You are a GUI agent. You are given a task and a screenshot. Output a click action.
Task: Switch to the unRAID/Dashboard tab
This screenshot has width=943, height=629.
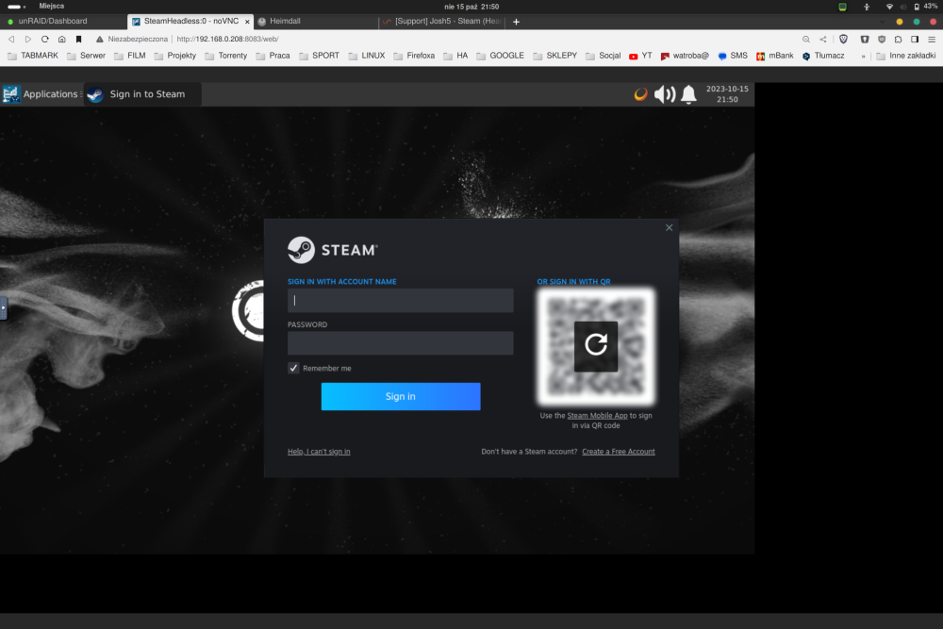click(63, 21)
